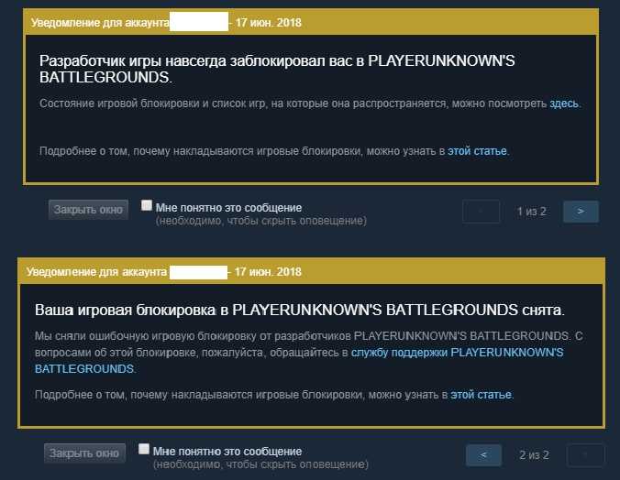Open 'этой статье' link in the ban-removed notice
This screenshot has width=620, height=480.
tap(481, 395)
